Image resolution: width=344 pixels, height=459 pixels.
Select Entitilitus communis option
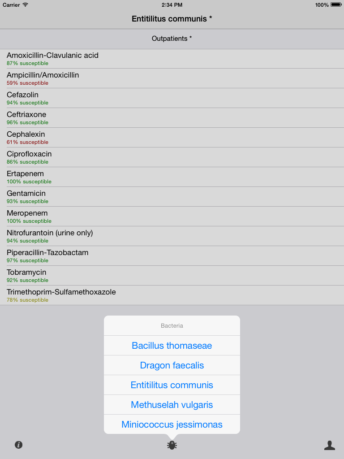coord(172,385)
